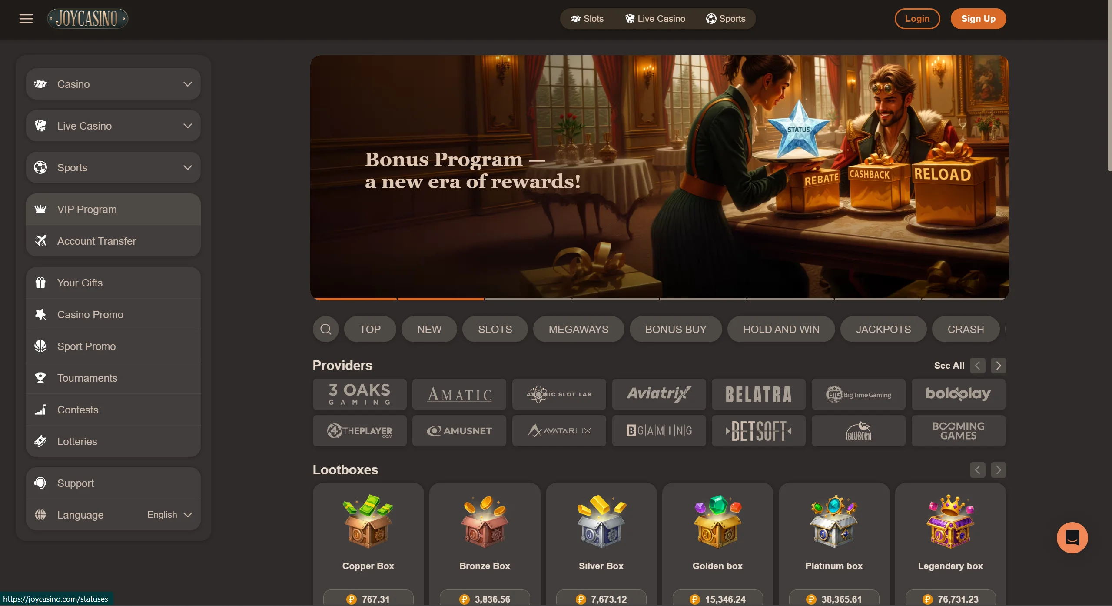The image size is (1112, 606).
Task: Select the MEGAWAYS category tab
Action: coord(578,329)
